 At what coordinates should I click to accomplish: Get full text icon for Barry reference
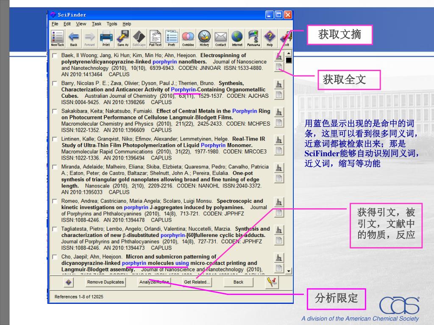click(279, 95)
